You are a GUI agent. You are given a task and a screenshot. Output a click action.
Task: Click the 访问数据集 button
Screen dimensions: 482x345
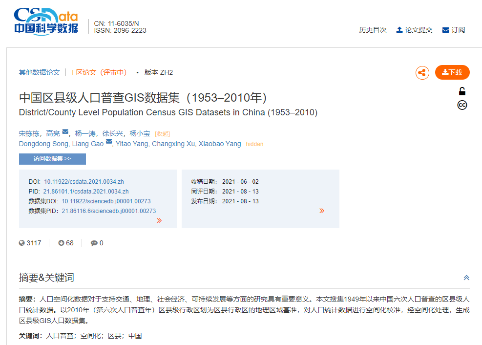(52, 159)
